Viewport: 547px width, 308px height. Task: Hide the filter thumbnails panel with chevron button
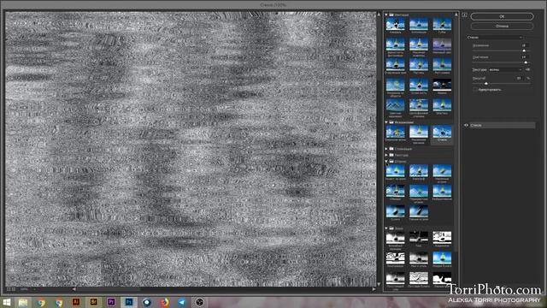(x=464, y=15)
